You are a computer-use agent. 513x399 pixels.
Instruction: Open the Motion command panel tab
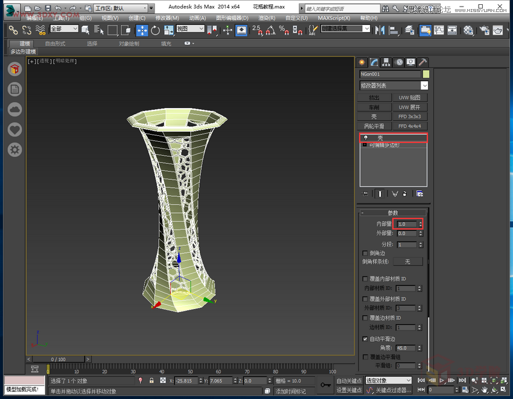click(399, 62)
